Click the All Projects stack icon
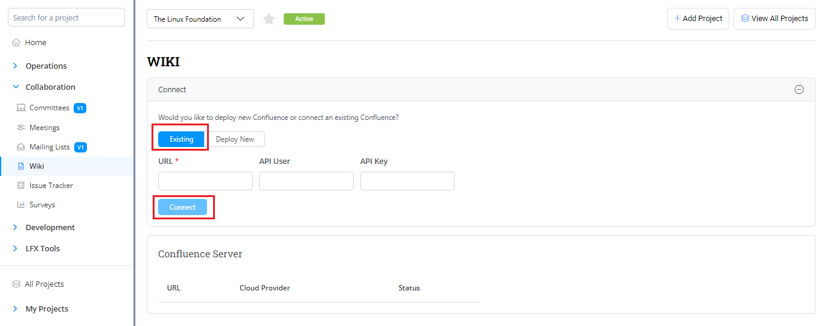Image resolution: width=824 pixels, height=326 pixels. tap(16, 284)
